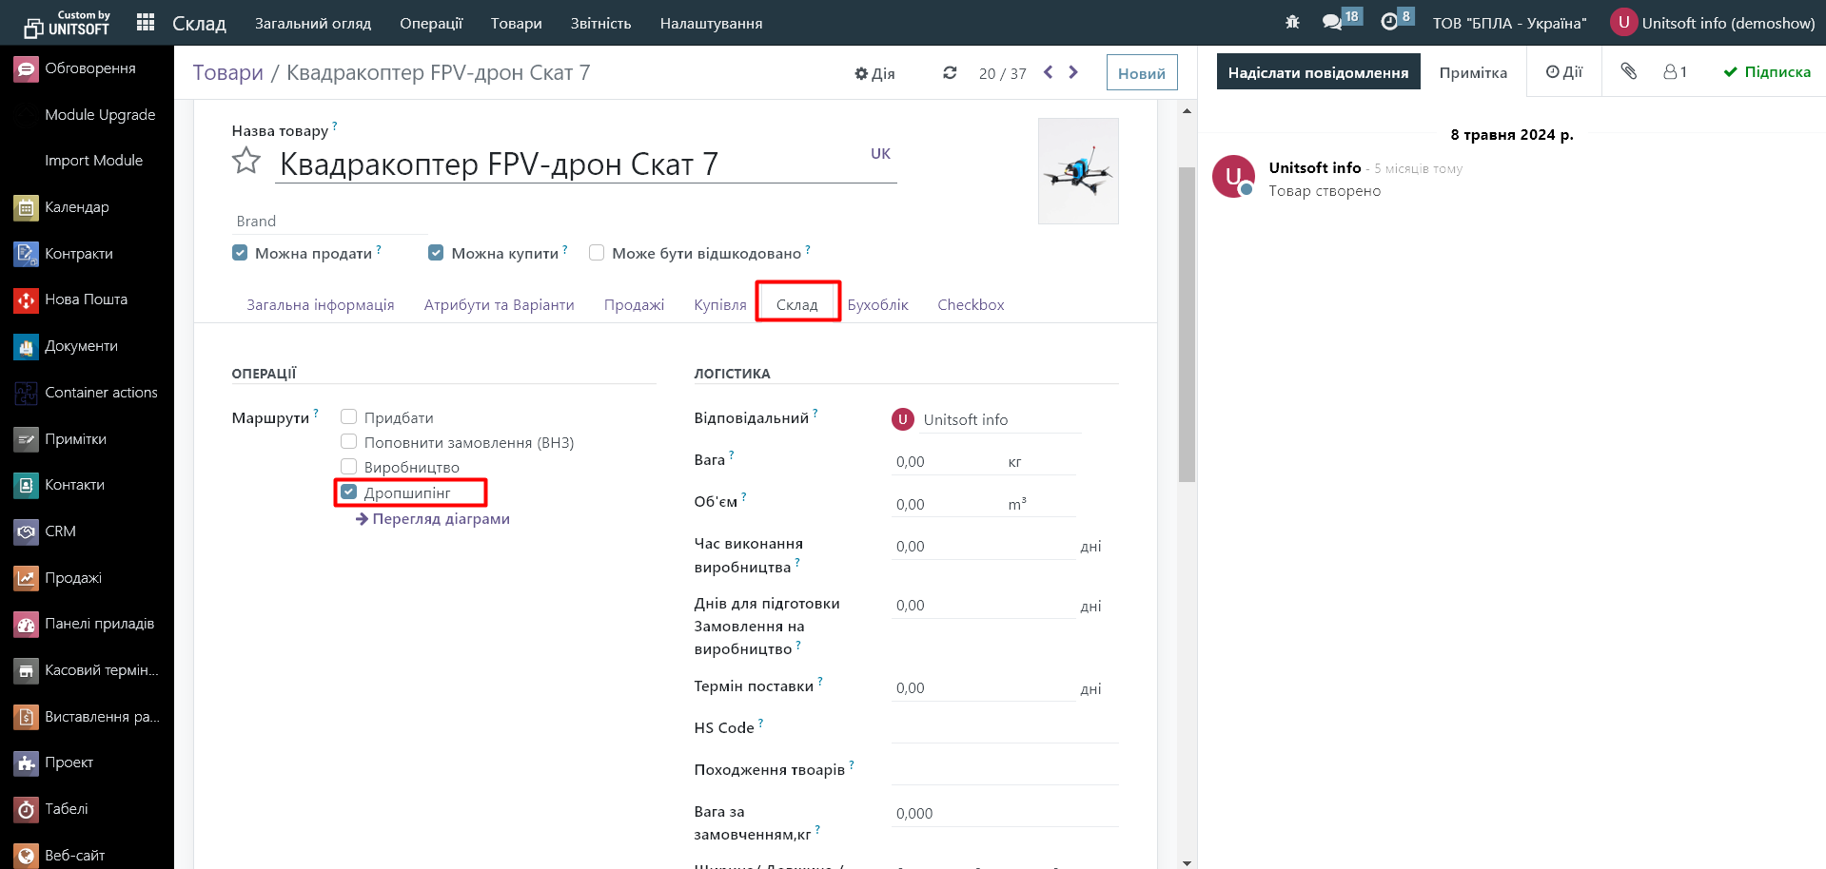Toggle the Можна продати checkbox
This screenshot has height=869, width=1826.
coord(241,253)
